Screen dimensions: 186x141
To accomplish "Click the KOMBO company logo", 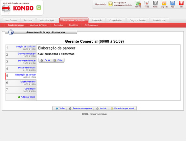I will (18, 8).
